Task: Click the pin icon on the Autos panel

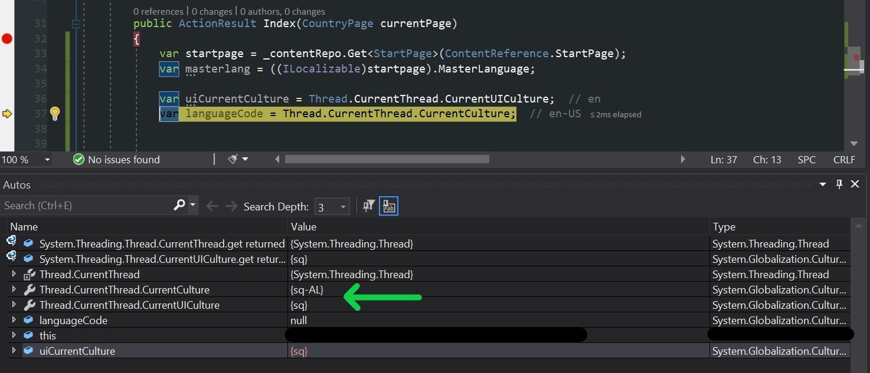Action: pyautogui.click(x=839, y=184)
